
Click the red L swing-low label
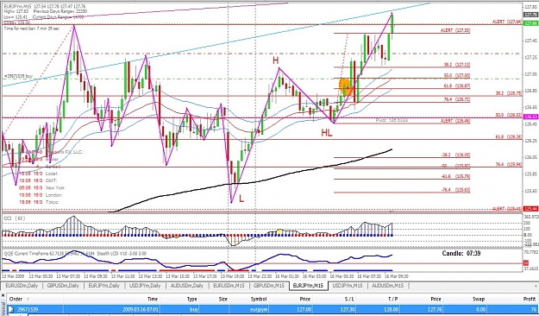(x=241, y=199)
